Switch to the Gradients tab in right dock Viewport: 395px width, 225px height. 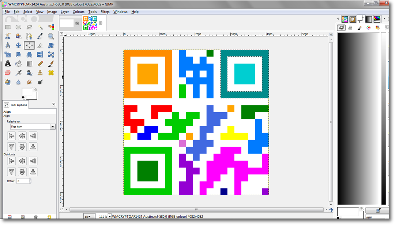click(369, 19)
